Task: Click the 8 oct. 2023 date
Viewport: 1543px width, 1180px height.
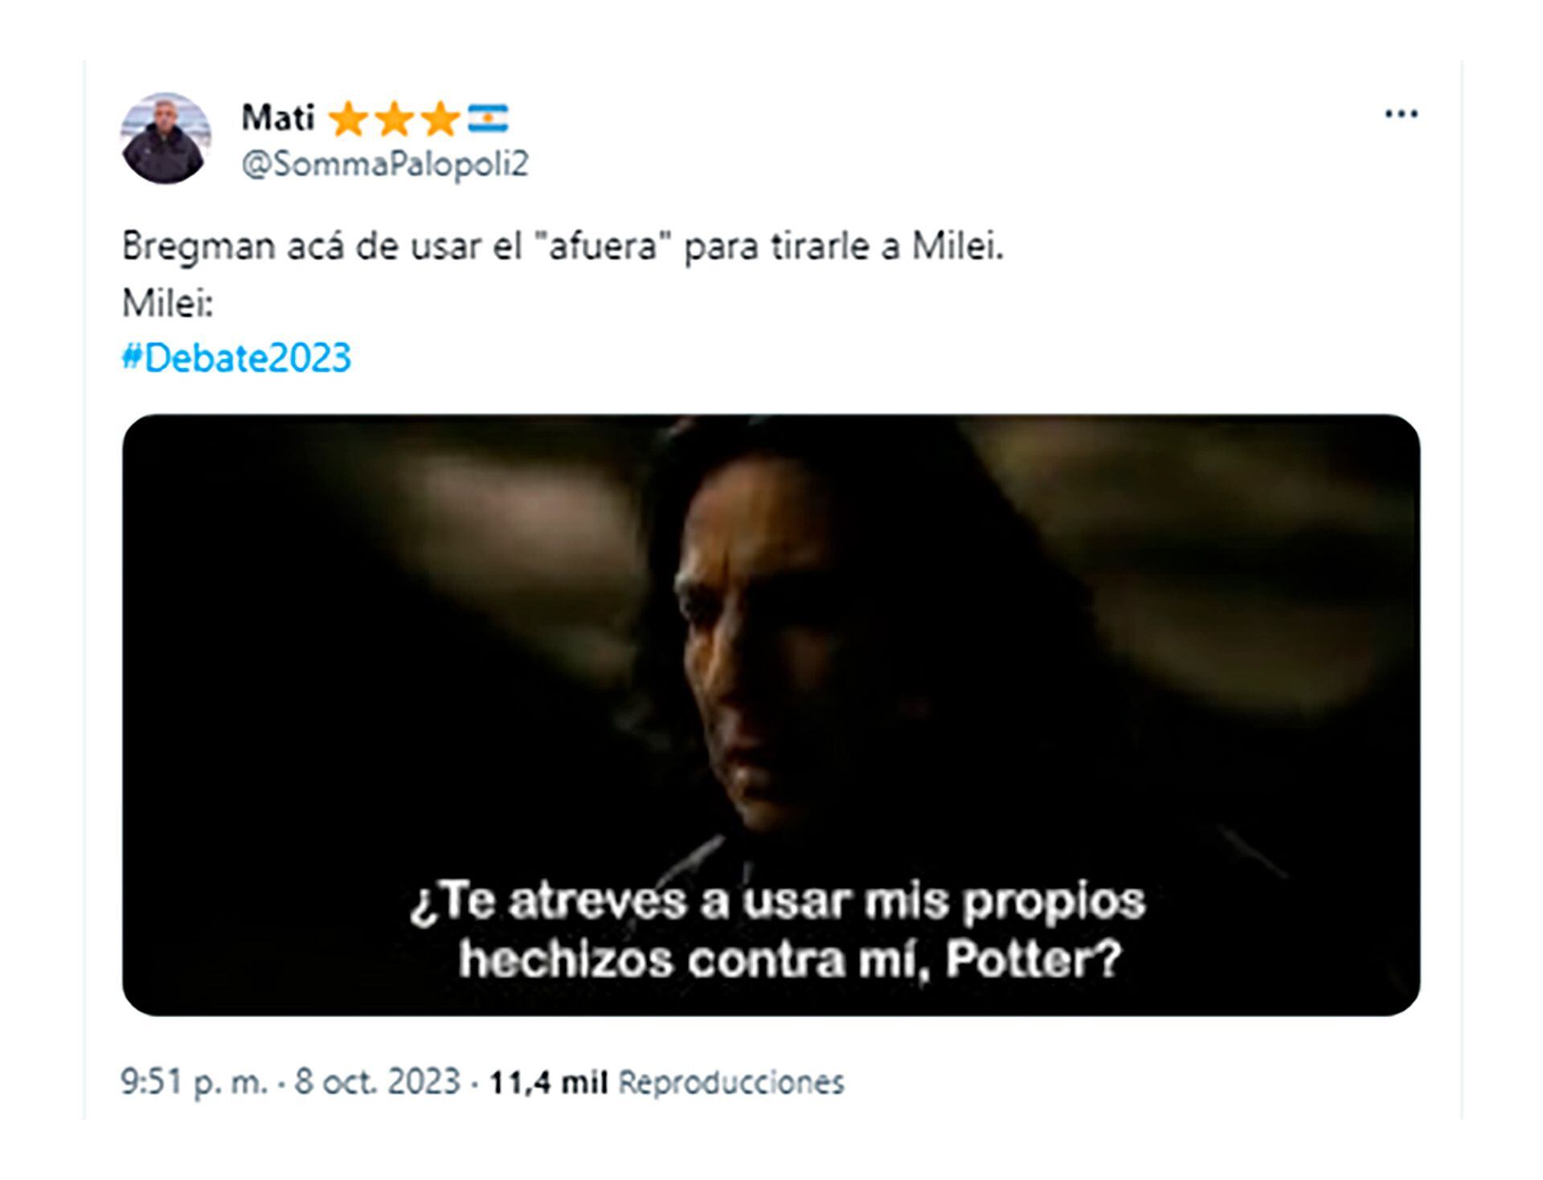Action: pyautogui.click(x=377, y=1081)
